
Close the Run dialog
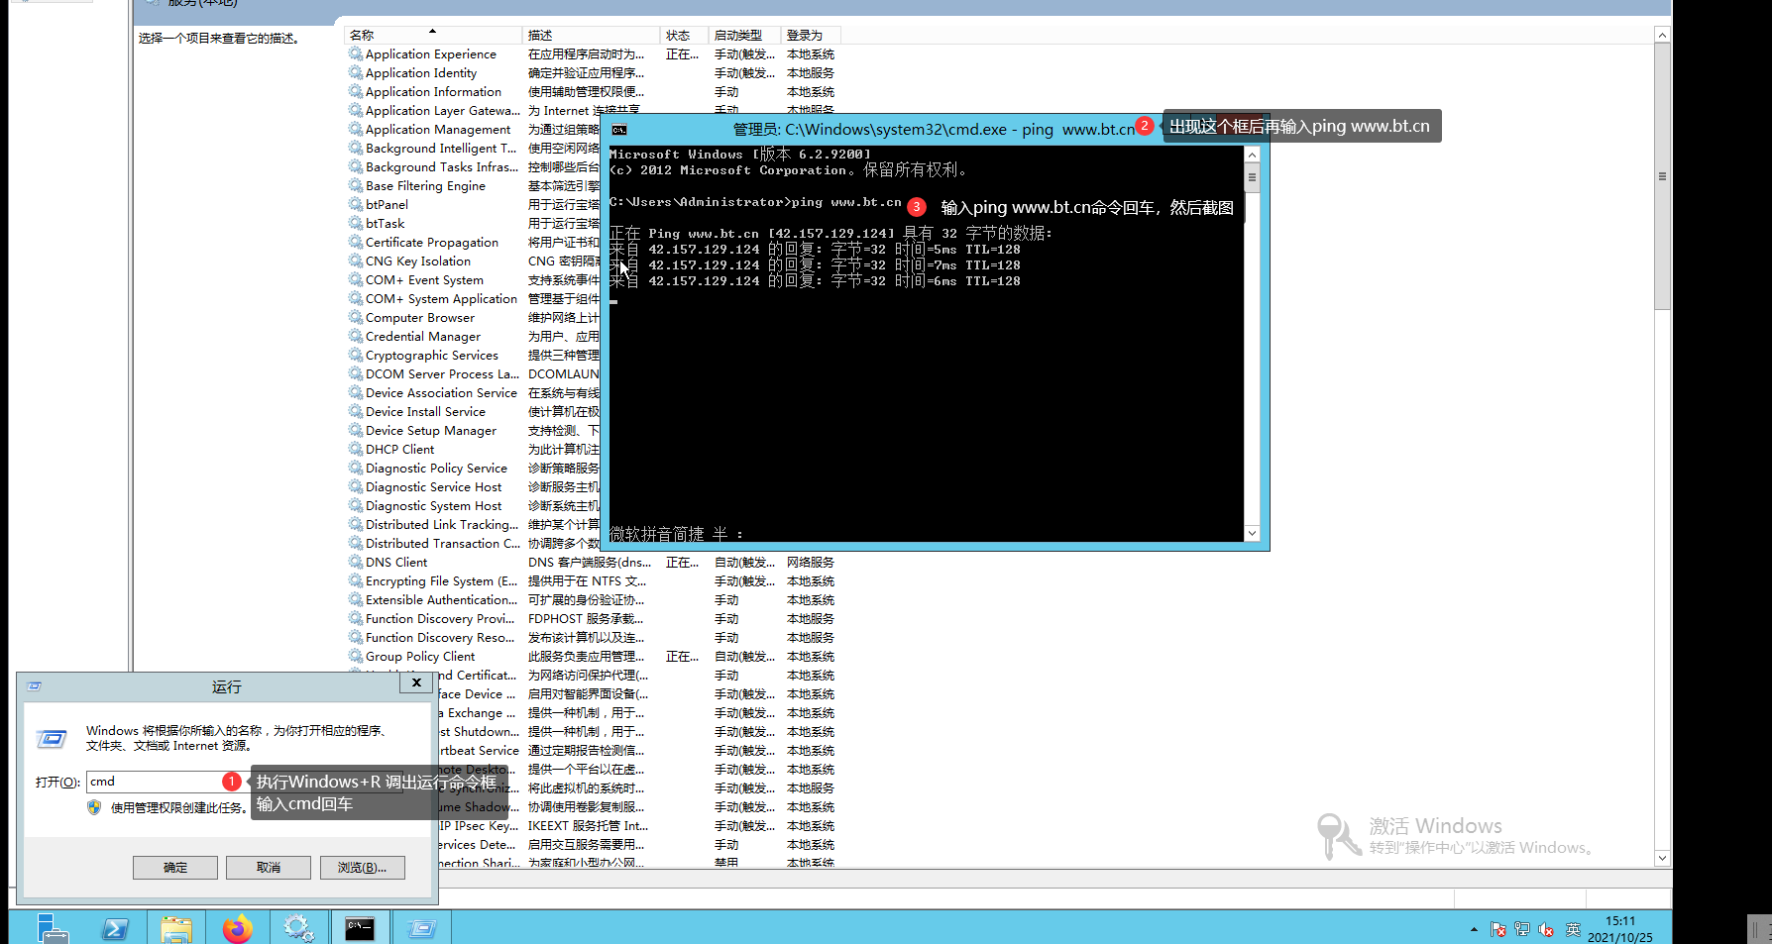click(x=416, y=682)
